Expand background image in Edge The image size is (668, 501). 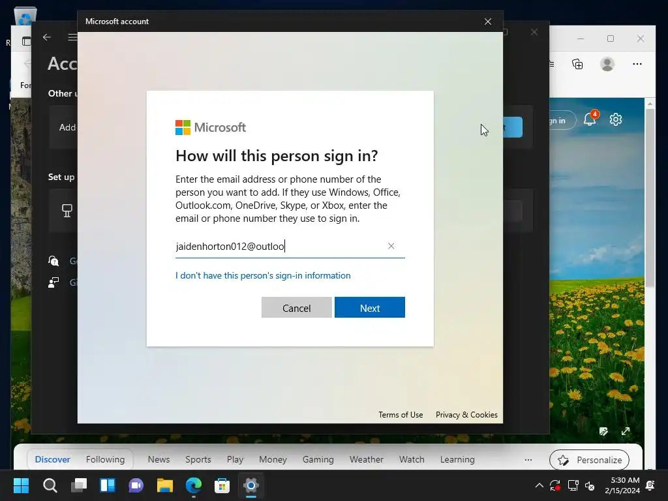point(626,432)
